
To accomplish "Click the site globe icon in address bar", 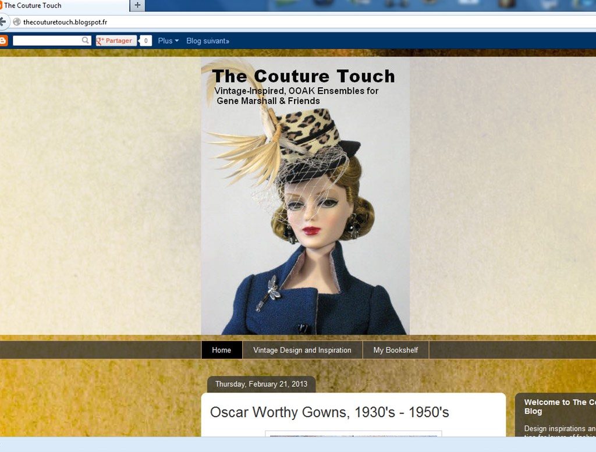I will pos(17,22).
